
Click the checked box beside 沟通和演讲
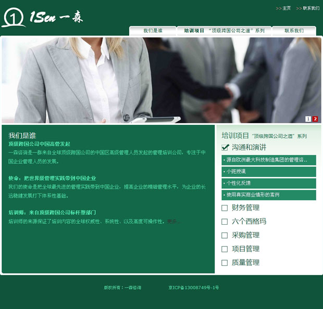tap(225, 147)
